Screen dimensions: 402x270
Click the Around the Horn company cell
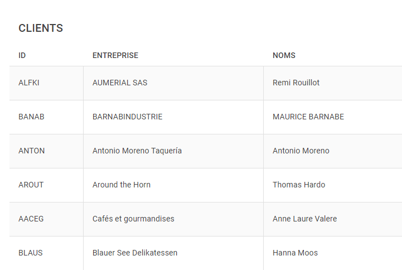click(x=122, y=185)
